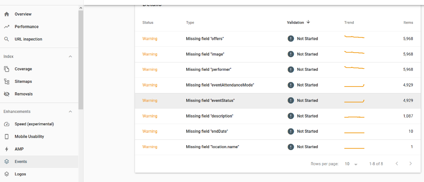This screenshot has width=424, height=182.
Task: Click the validation alert icon in offers row
Action: tap(291, 38)
